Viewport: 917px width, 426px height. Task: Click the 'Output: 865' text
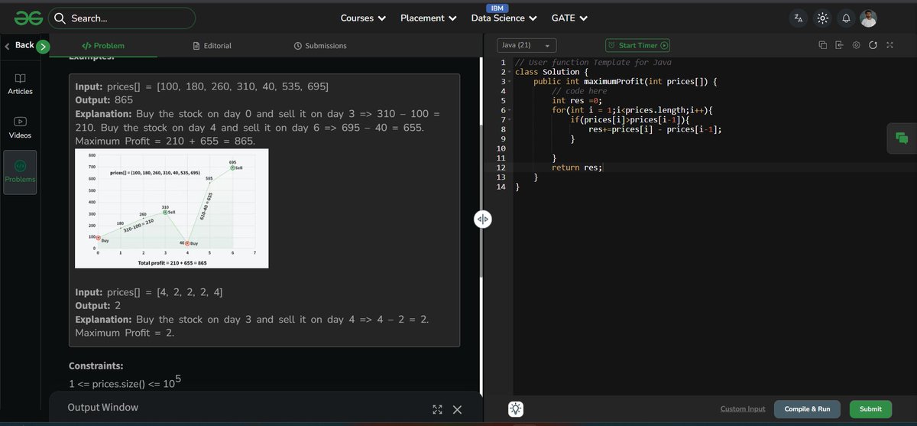(104, 100)
